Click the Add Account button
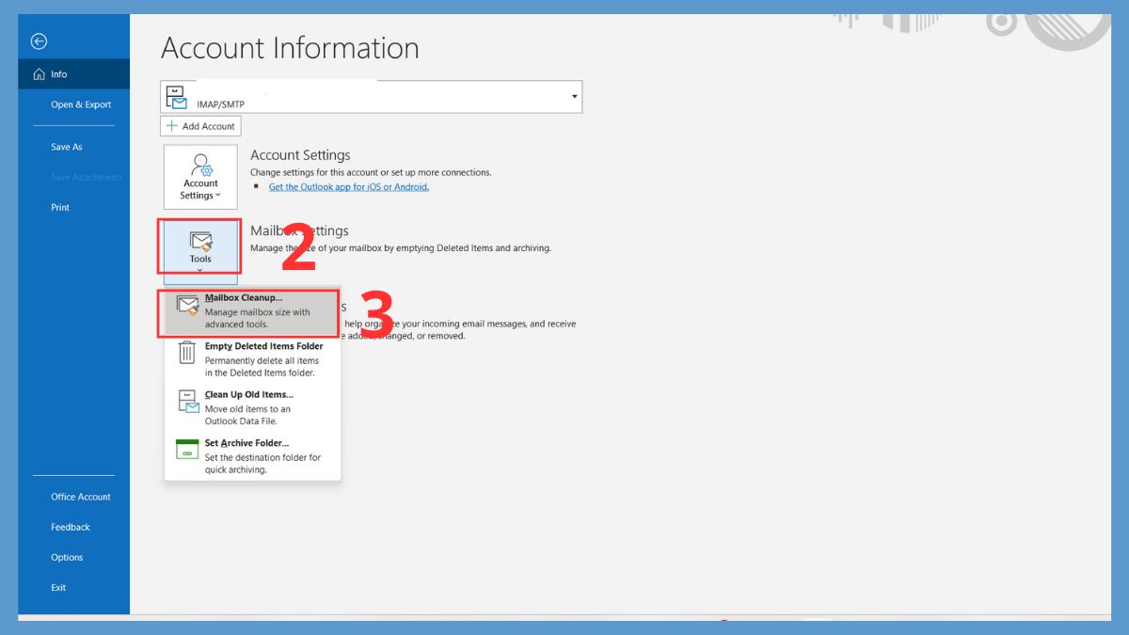Screen dimensions: 1129x635 [199, 125]
